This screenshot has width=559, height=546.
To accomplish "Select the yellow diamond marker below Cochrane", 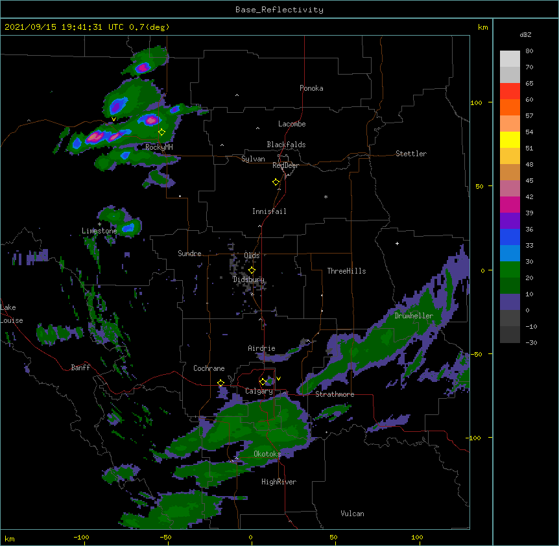I will click(x=220, y=383).
